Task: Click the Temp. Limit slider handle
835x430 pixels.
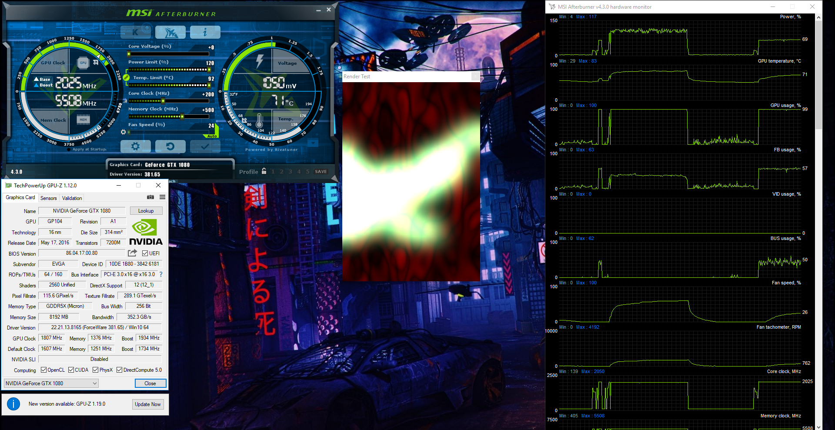Action: coord(209,85)
